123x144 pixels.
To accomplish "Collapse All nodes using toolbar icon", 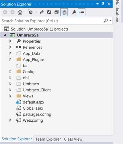I will coord(57,12).
